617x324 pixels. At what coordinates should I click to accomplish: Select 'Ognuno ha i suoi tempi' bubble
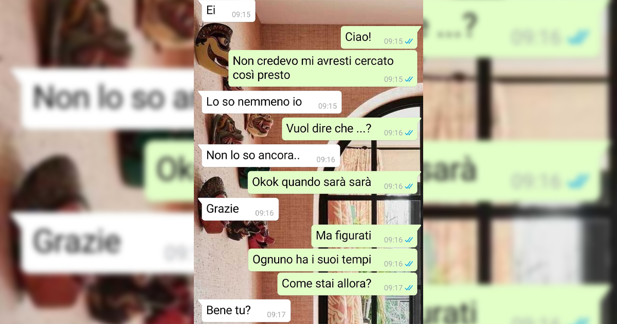[332, 260]
